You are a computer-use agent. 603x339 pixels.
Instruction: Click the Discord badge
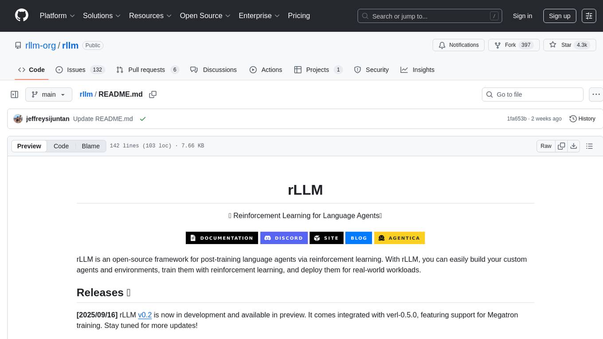click(284, 238)
